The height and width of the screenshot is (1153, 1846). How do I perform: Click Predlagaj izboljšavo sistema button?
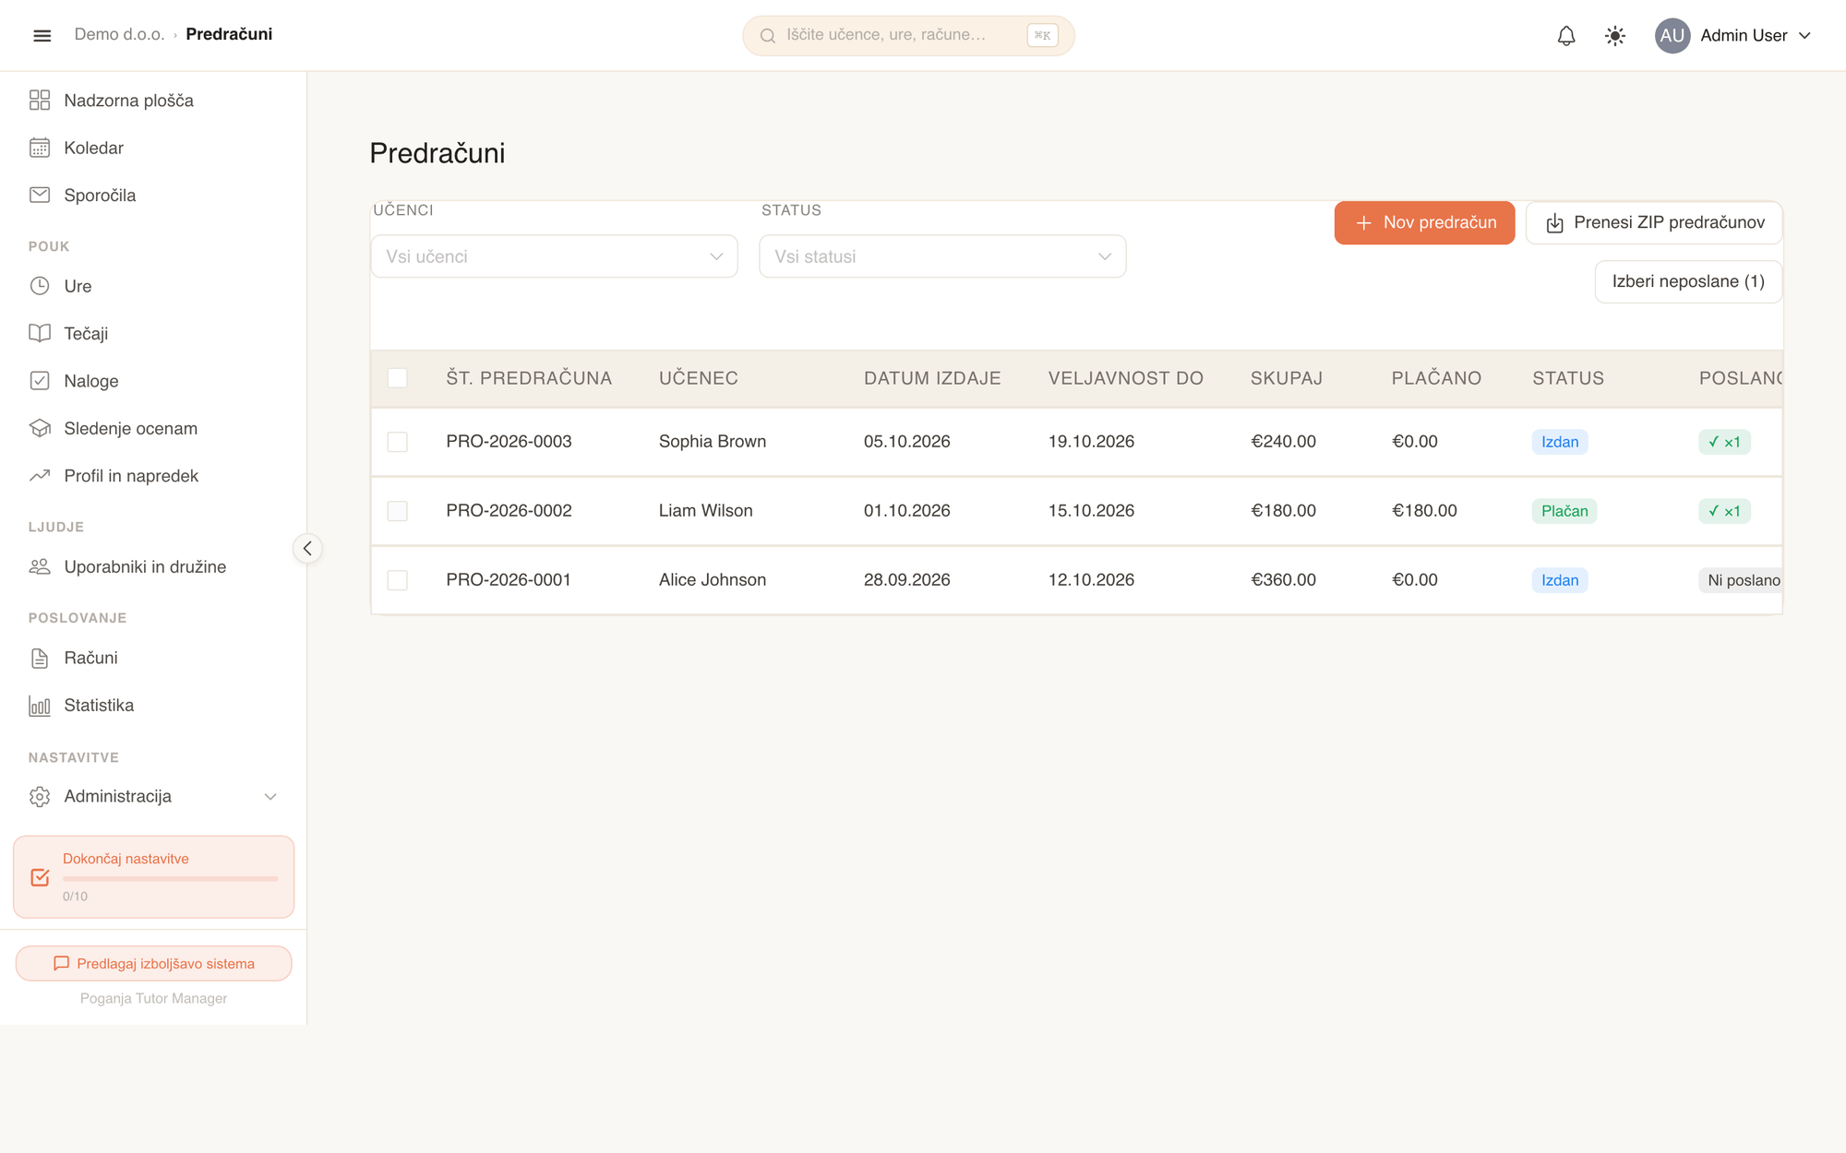coord(154,964)
